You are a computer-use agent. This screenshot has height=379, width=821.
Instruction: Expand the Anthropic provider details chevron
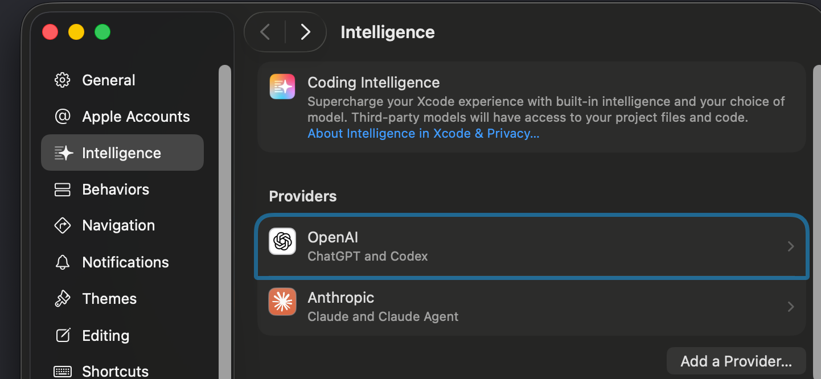click(x=790, y=306)
